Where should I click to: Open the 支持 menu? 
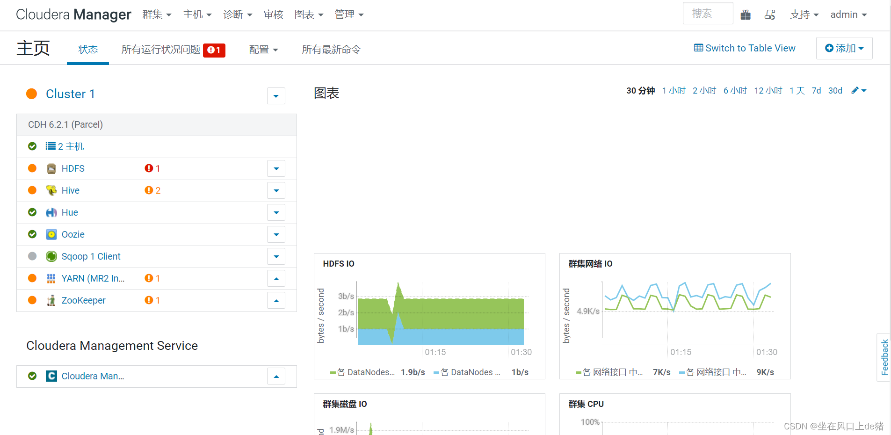[804, 14]
